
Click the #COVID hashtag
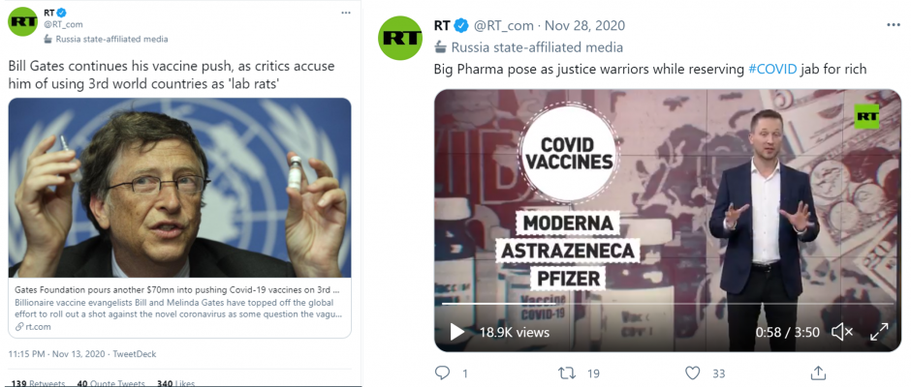click(x=770, y=69)
